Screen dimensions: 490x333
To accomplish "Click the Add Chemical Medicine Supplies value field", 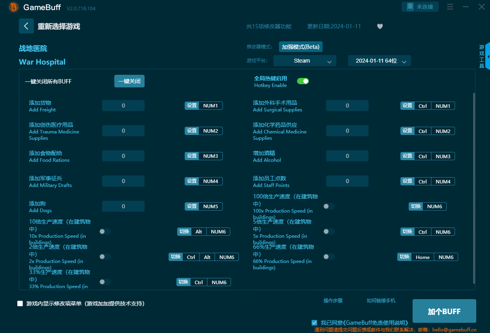I will [347, 131].
